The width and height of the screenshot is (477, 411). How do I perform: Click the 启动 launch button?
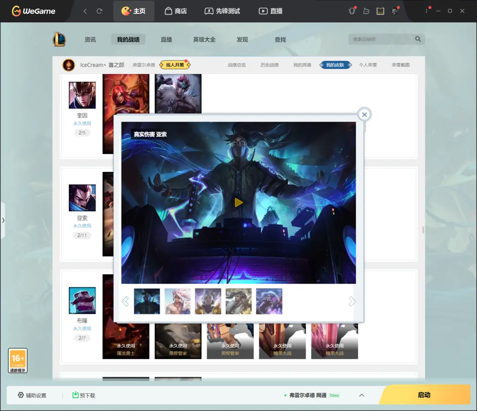click(x=424, y=395)
